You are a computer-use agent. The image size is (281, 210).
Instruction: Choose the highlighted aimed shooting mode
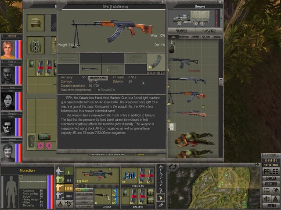pos(60,188)
